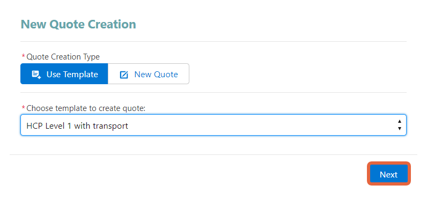Screen dimensions: 427x200
Task: Click the divider line below the heading
Action: (213, 42)
